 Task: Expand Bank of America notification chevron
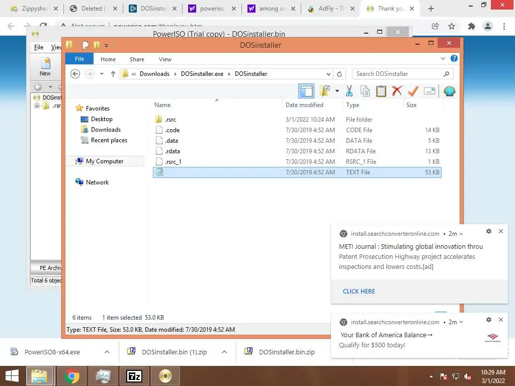tap(461, 322)
